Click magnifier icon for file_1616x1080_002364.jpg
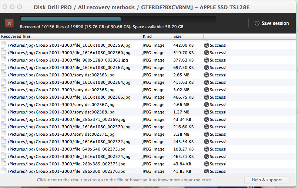 pos(207,82)
